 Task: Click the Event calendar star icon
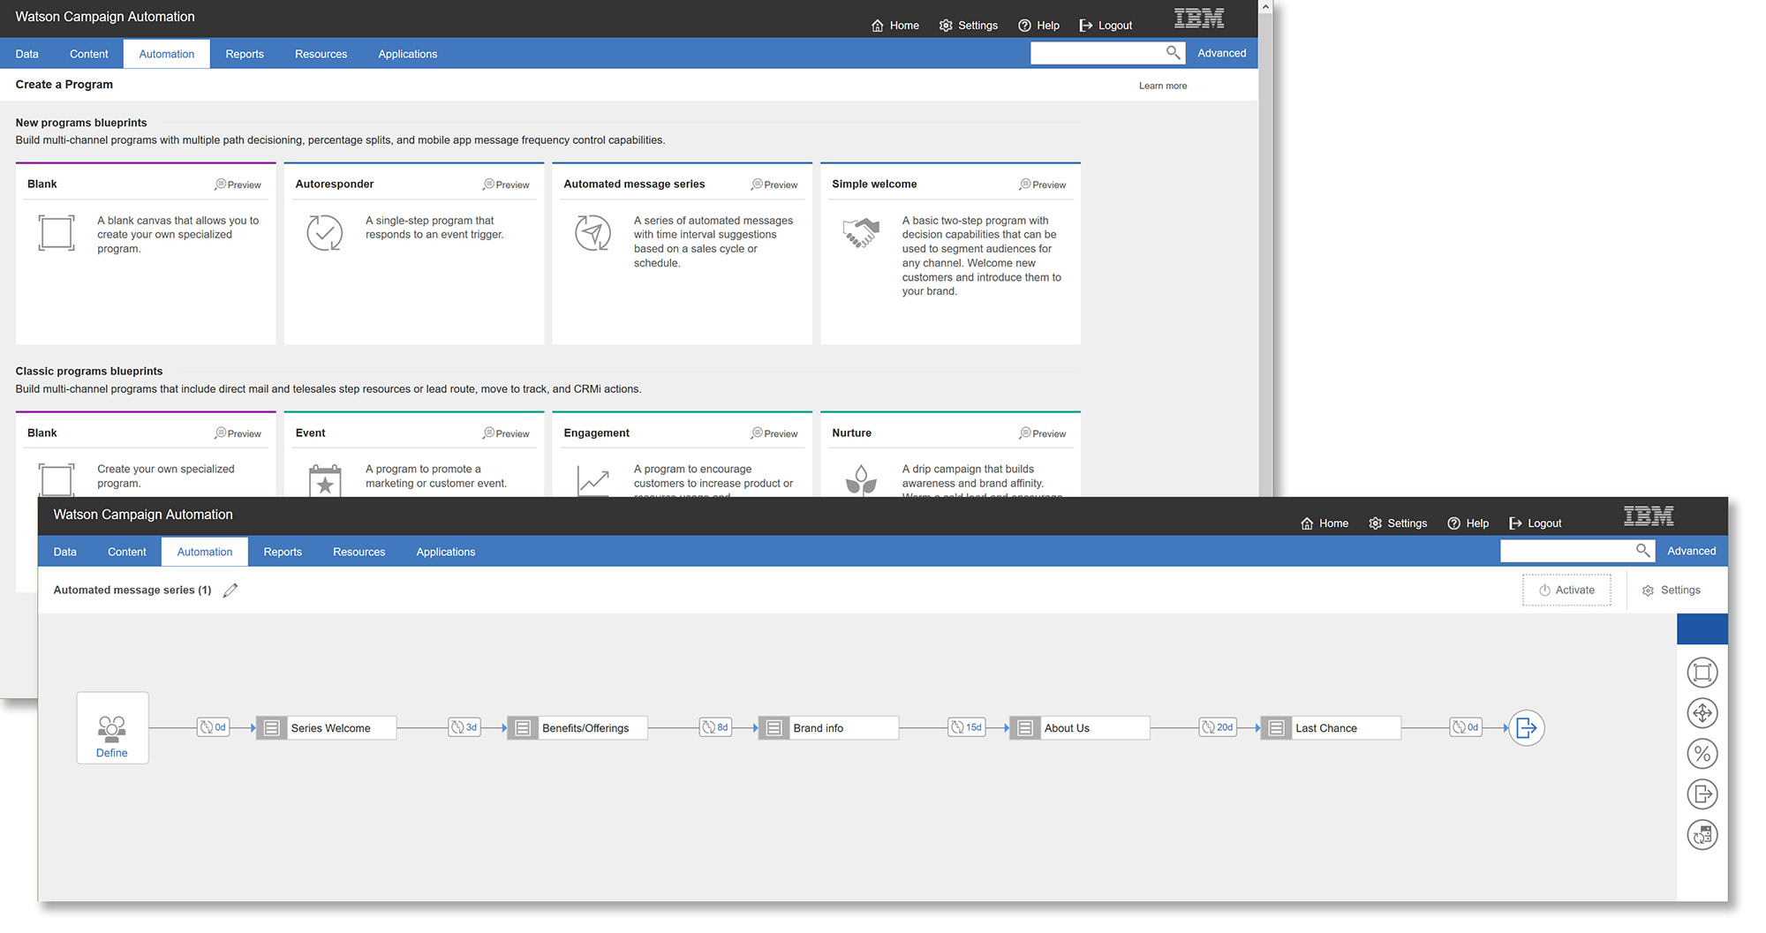325,481
